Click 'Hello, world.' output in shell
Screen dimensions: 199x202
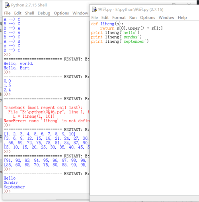pyautogui.click(x=18, y=63)
